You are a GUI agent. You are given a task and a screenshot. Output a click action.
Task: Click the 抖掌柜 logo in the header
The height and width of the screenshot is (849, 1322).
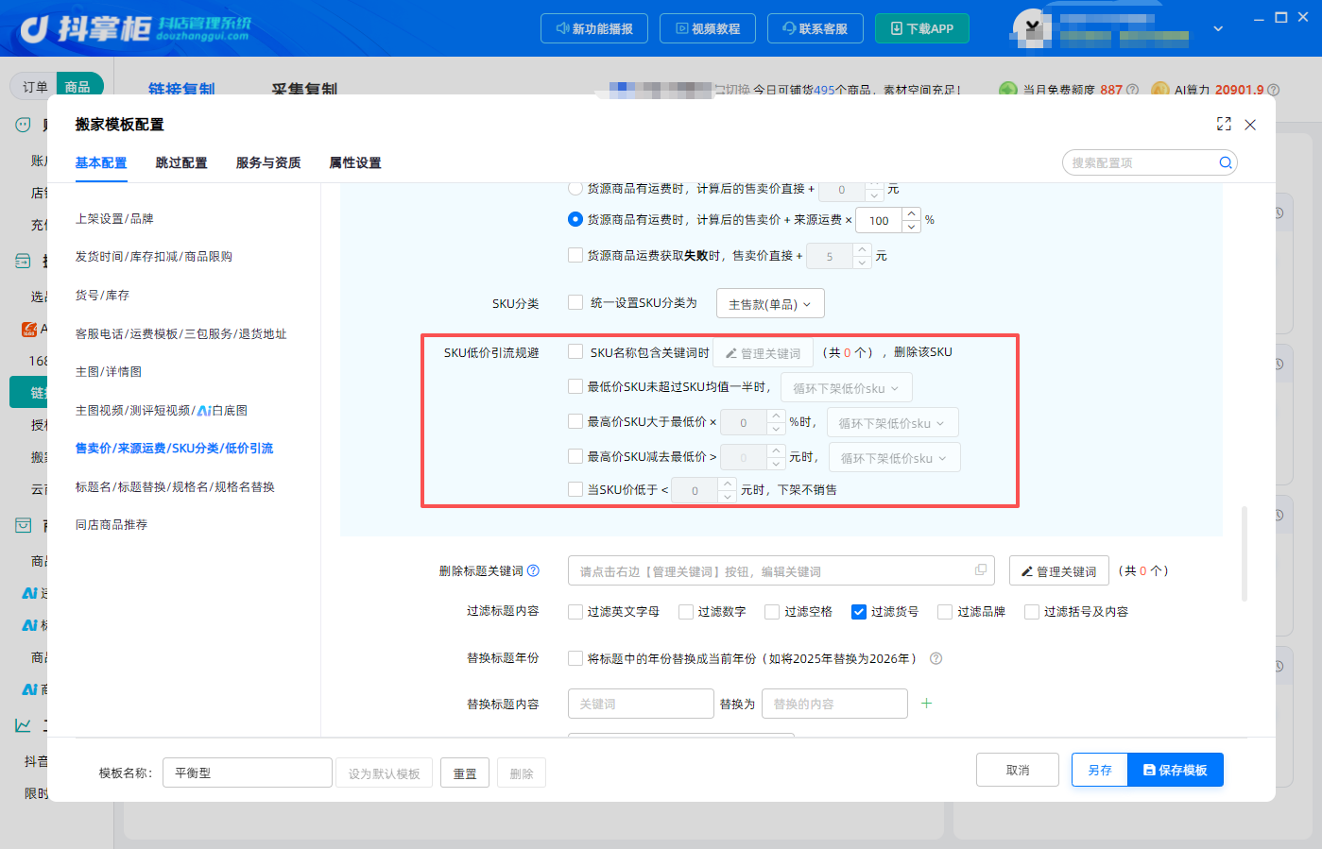pos(135,29)
